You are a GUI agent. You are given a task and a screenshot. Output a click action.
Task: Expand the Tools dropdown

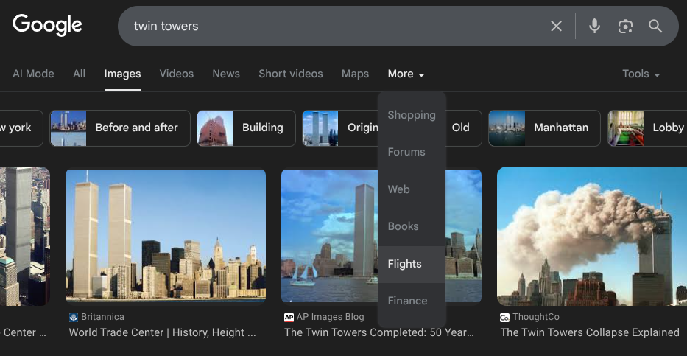(x=640, y=74)
